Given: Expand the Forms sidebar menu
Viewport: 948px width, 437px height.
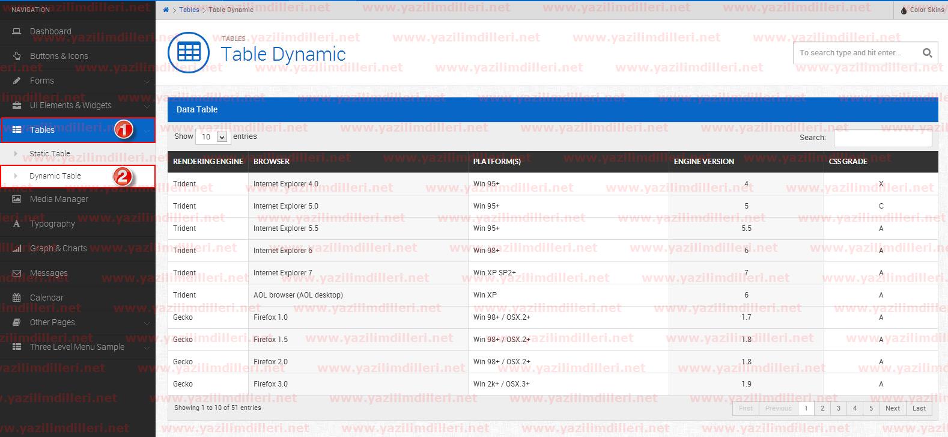Looking at the screenshot, I should 77,81.
